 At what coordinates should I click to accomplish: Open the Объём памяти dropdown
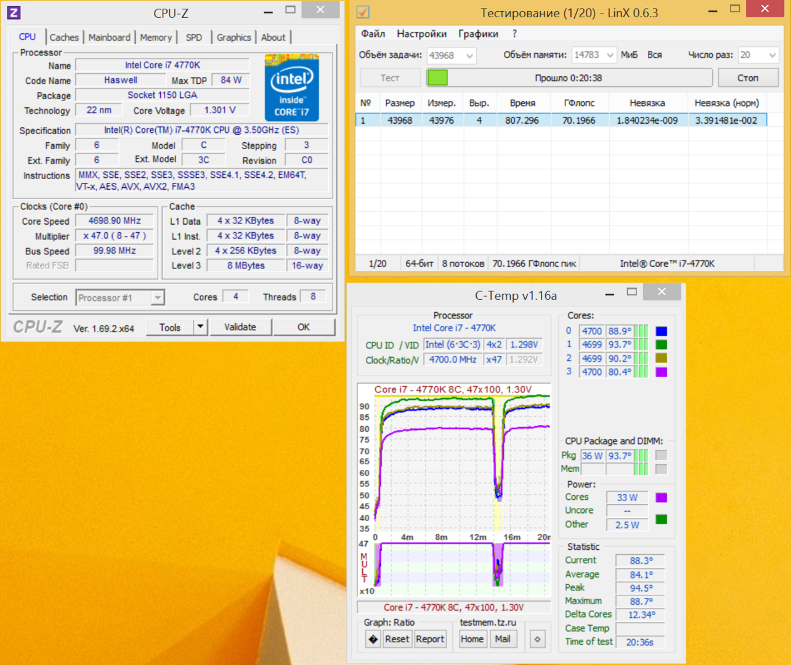(x=610, y=55)
